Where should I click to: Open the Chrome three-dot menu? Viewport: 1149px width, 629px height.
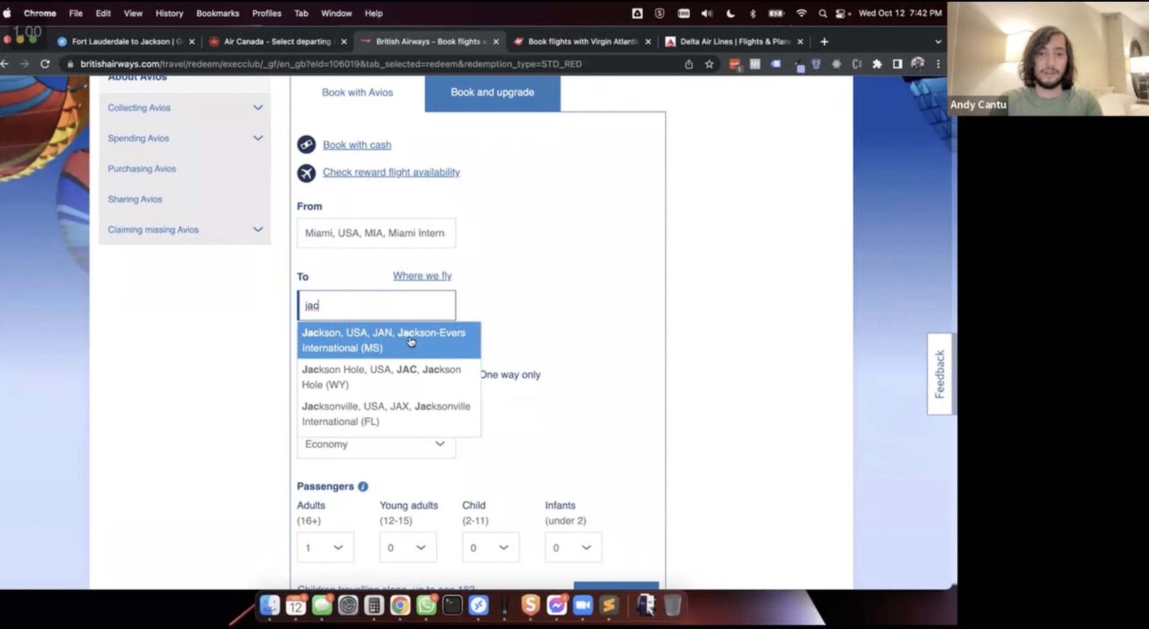click(x=938, y=64)
